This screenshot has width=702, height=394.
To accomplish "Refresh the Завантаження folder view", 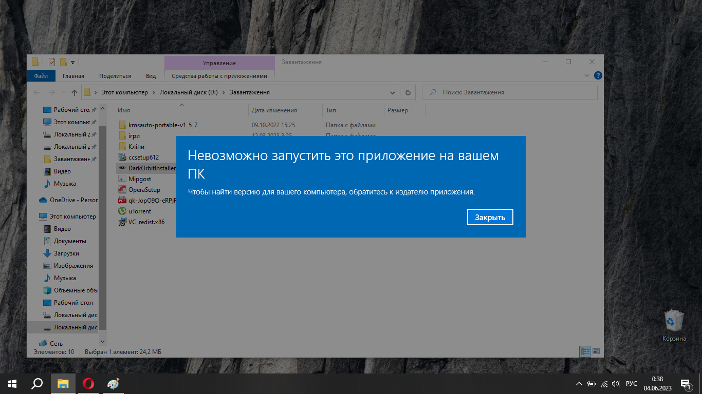I will (408, 92).
